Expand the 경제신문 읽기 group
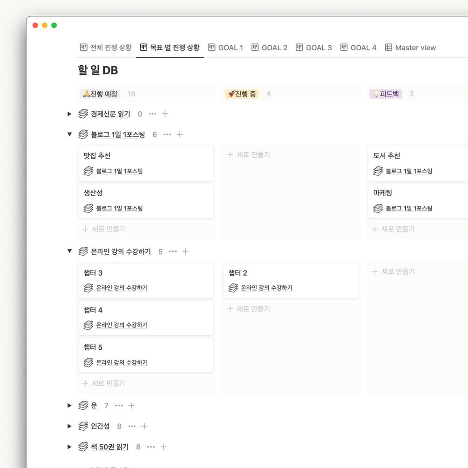 click(69, 114)
